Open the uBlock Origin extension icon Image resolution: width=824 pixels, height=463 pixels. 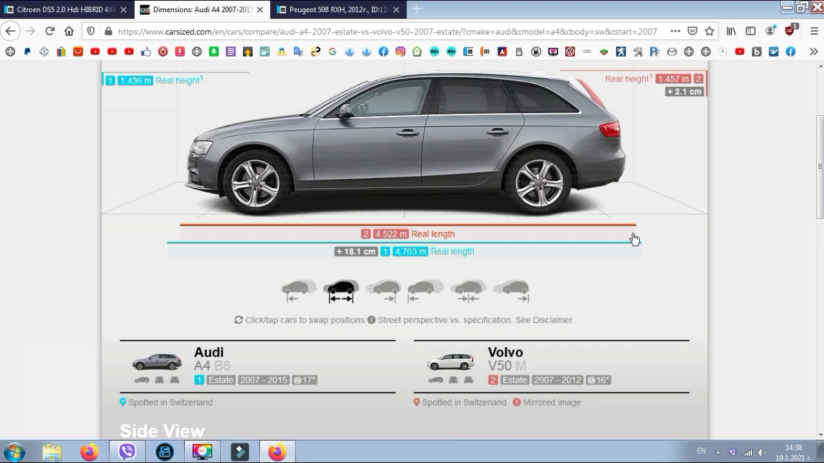click(791, 30)
